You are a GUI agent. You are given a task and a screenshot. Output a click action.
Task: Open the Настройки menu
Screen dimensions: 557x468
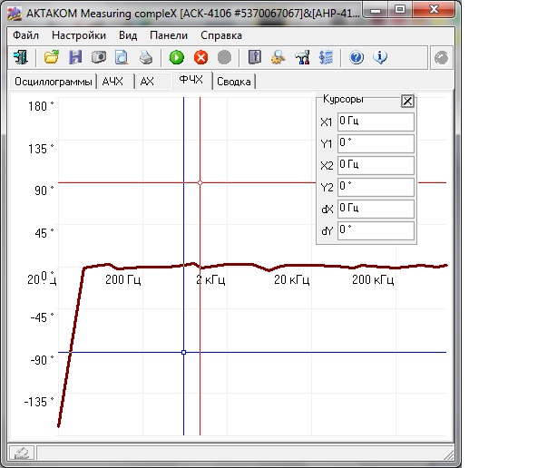pyautogui.click(x=79, y=35)
